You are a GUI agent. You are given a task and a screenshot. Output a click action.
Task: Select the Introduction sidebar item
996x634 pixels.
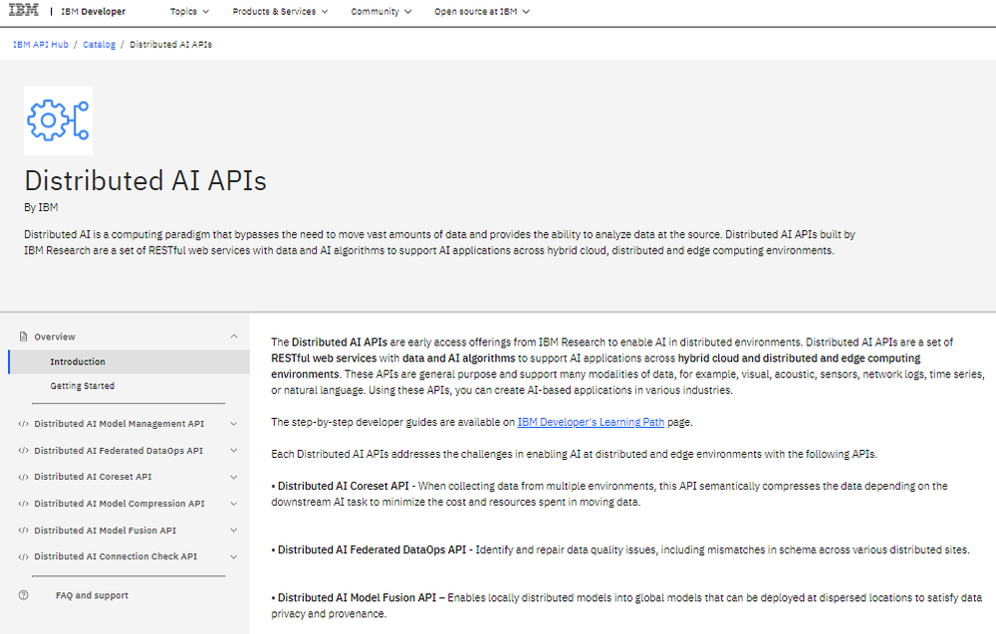[x=129, y=361]
